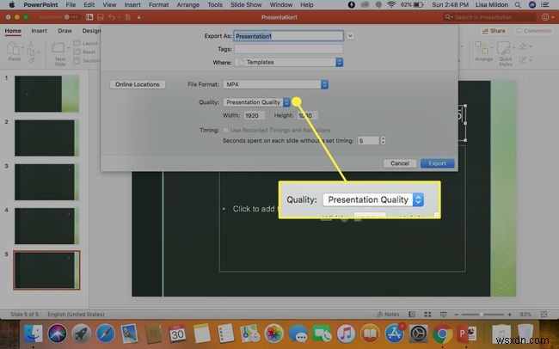Click the Fit slide to window icon
The image size is (559, 349).
tap(544, 315)
